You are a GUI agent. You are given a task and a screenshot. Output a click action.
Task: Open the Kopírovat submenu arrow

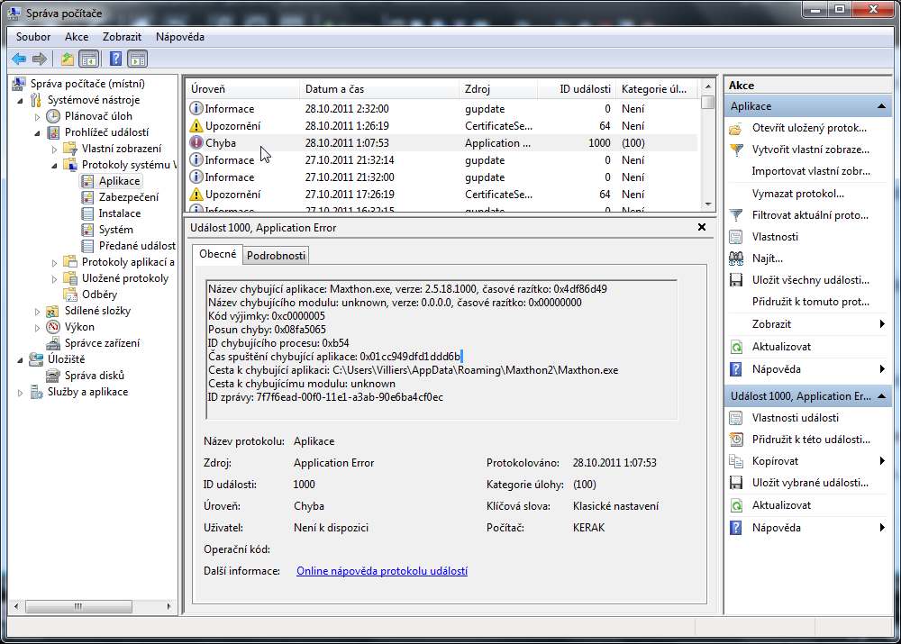[x=882, y=461]
